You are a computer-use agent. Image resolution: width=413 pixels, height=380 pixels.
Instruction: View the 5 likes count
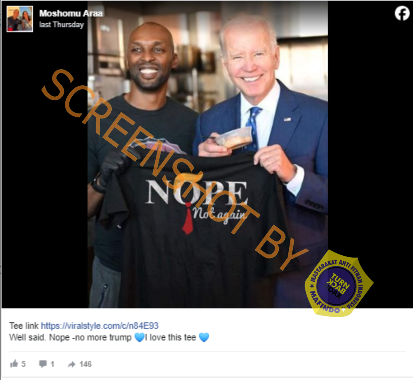pyautogui.click(x=23, y=364)
